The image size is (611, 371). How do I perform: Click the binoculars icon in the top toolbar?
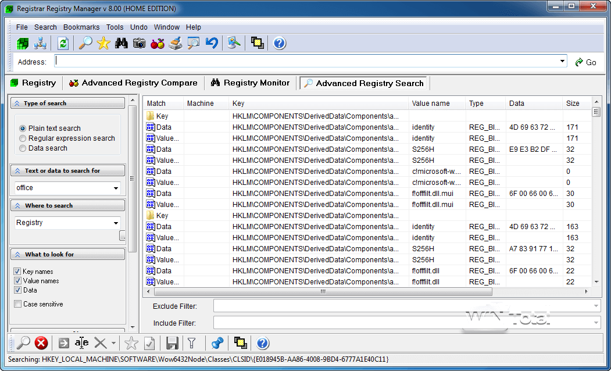(121, 43)
